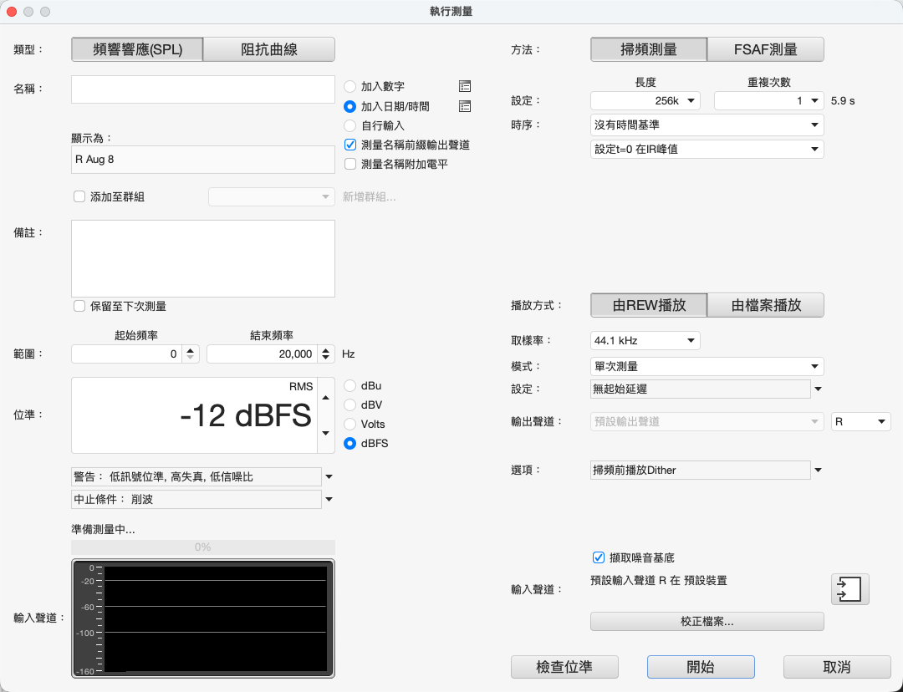Switch to FSAF測量 method tab
This screenshot has width=903, height=692.
(765, 49)
